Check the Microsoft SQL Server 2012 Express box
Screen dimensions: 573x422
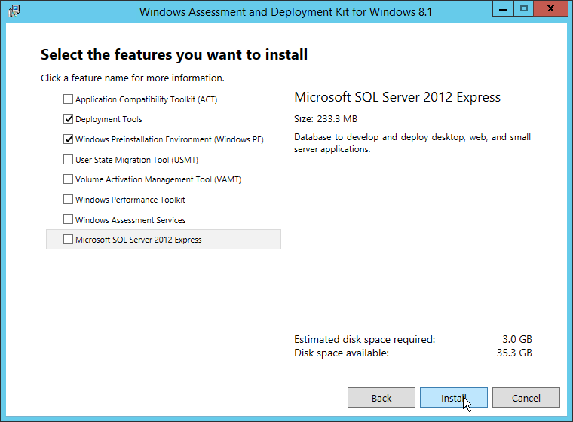(69, 240)
